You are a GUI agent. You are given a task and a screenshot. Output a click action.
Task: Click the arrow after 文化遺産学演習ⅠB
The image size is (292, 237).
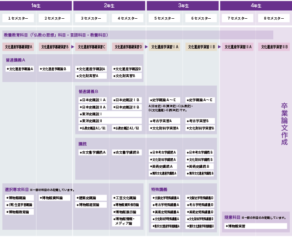(219, 47)
